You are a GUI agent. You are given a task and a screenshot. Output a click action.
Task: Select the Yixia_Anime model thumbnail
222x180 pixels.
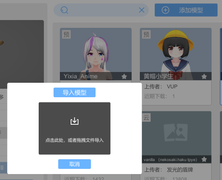pyautogui.click(x=96, y=54)
